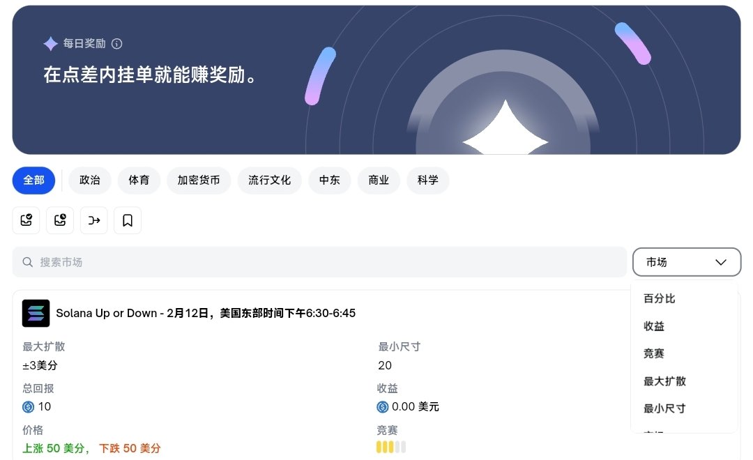The width and height of the screenshot is (753, 460).
Task: Click the coin icon beside 0.00 美元
Action: click(x=383, y=407)
